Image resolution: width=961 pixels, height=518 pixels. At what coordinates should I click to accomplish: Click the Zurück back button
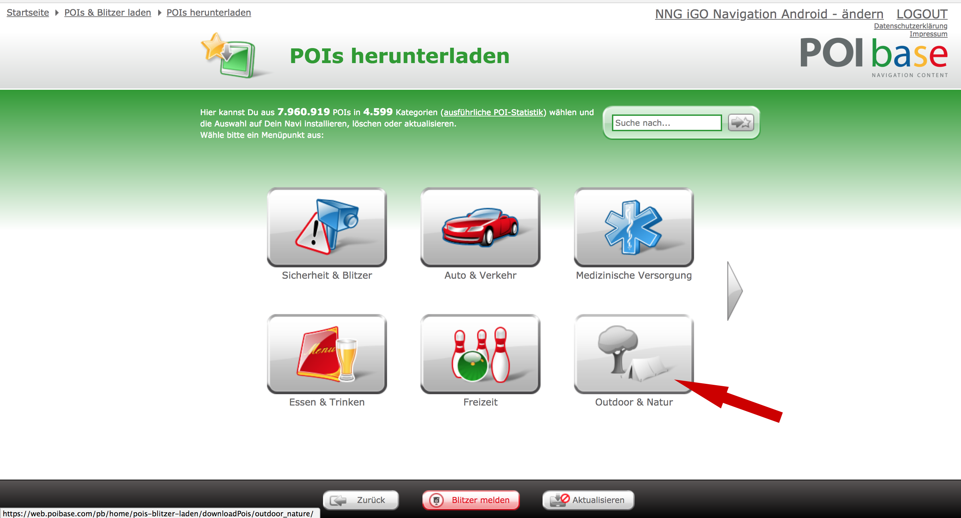pyautogui.click(x=361, y=500)
